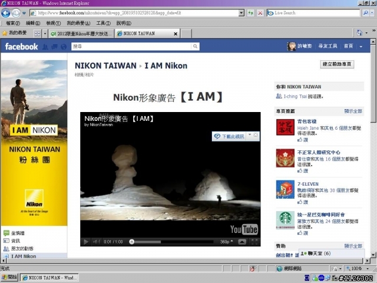Open the 檔案(F) menu

click(13, 23)
